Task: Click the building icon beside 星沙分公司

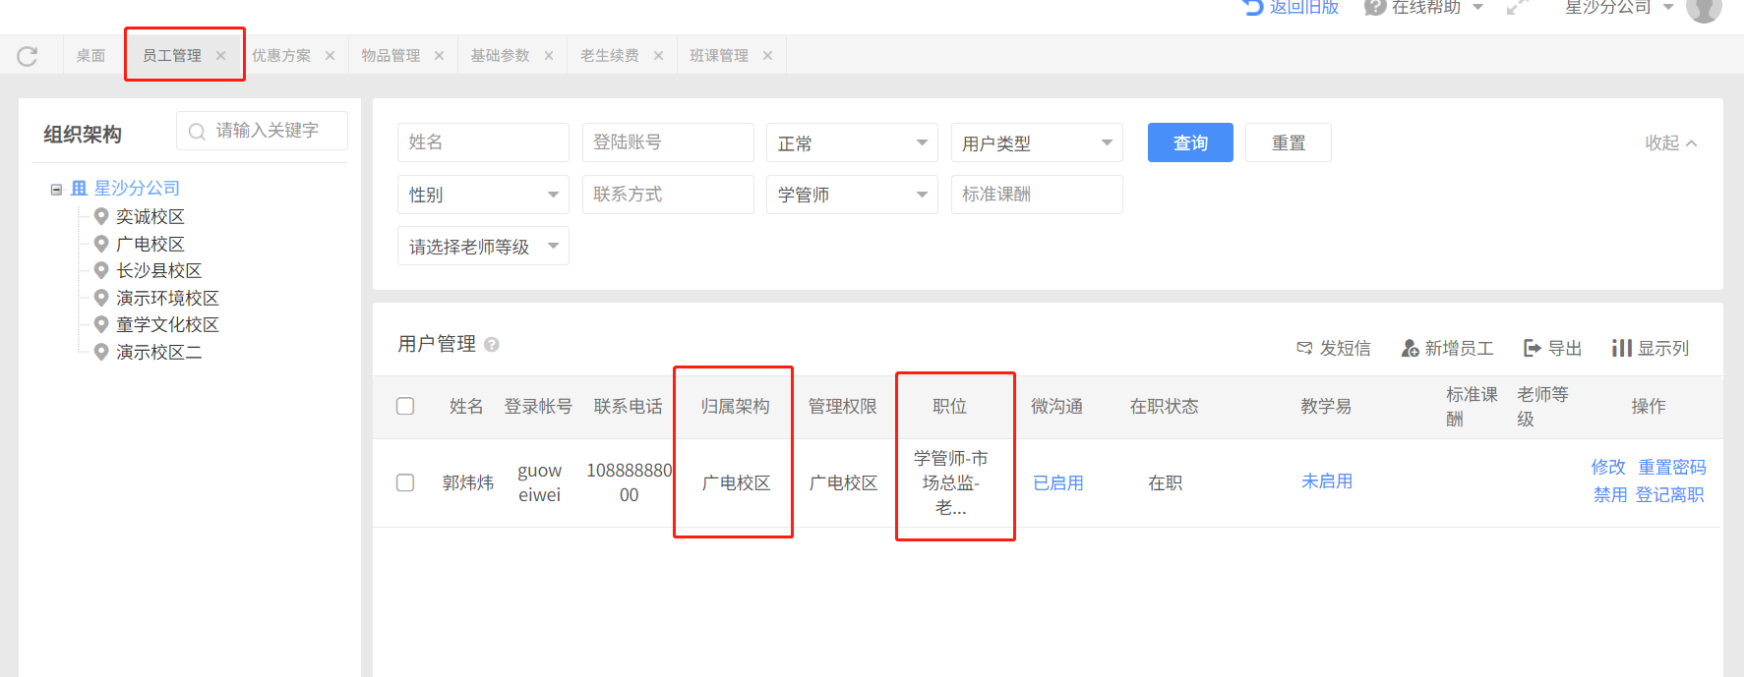Action: 80,188
